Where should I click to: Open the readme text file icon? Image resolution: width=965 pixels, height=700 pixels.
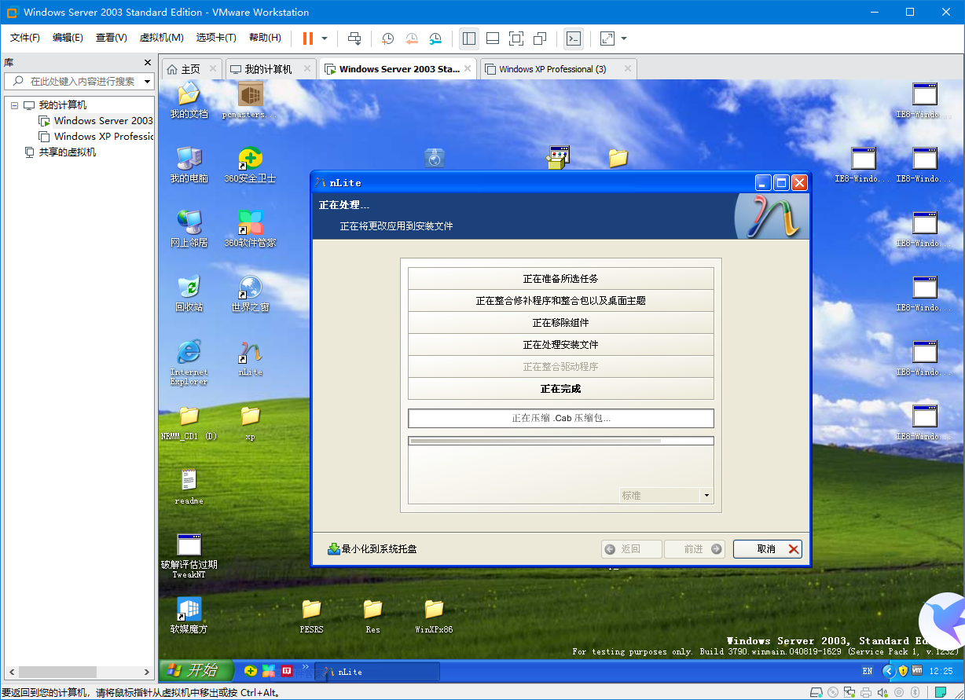[x=189, y=487]
